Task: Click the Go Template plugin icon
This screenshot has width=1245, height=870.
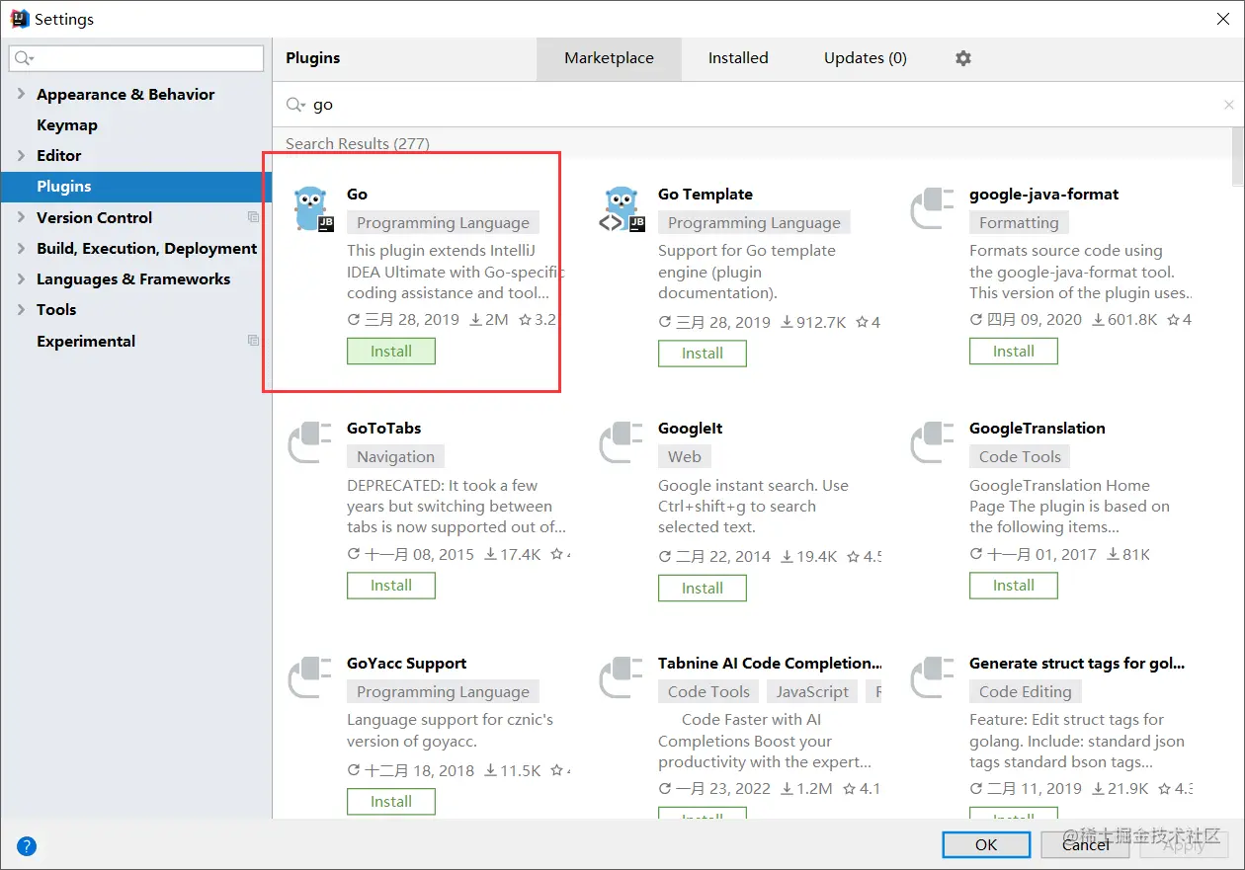Action: coord(622,208)
